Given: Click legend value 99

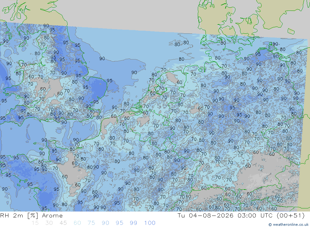Looking at the screenshot, I should [133, 223].
